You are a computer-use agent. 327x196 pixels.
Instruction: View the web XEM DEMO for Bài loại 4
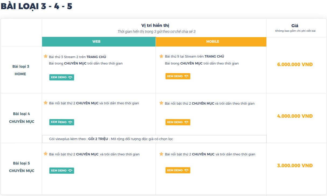(61, 122)
